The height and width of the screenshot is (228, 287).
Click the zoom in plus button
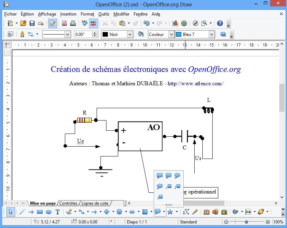coord(268,222)
